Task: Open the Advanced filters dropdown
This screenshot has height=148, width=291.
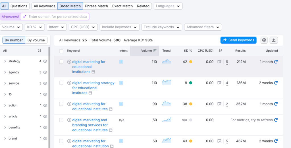Action: tap(203, 27)
